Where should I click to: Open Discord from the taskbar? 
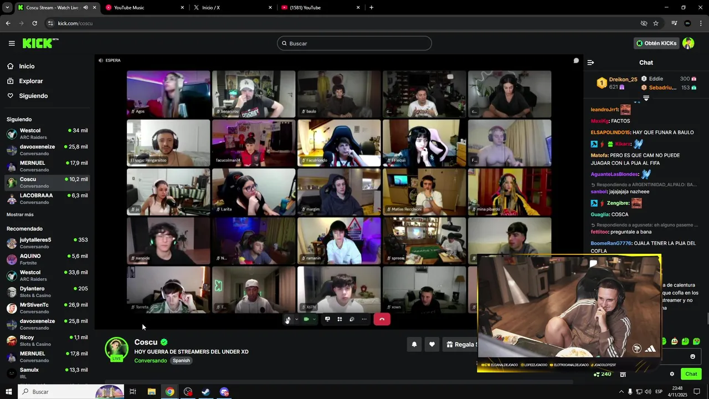tap(224, 392)
